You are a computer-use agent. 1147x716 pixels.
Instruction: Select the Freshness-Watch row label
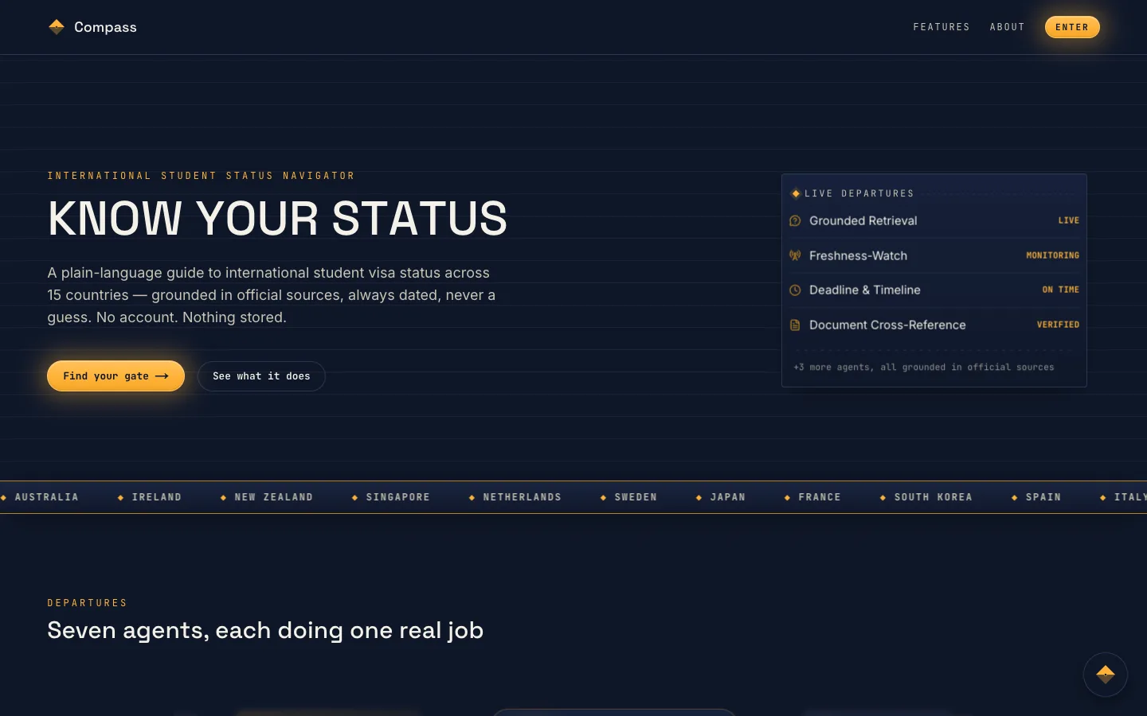pyautogui.click(x=858, y=255)
